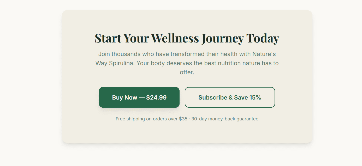Click the "$35" amount in the shipping note
Image resolution: width=362 pixels, height=166 pixels.
pos(183,119)
